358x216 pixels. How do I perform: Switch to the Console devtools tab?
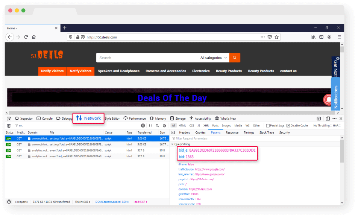44,119
